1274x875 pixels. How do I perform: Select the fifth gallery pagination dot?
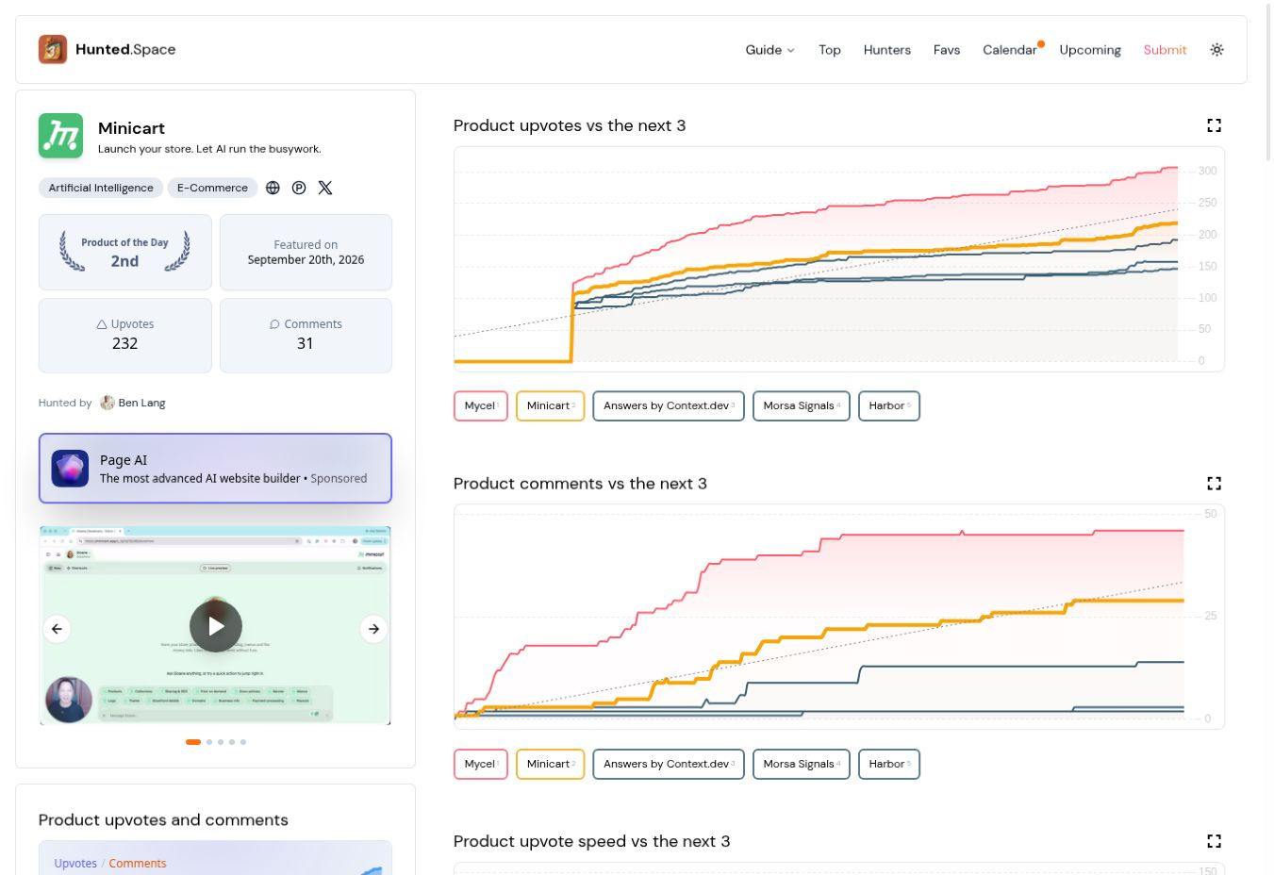point(243,742)
